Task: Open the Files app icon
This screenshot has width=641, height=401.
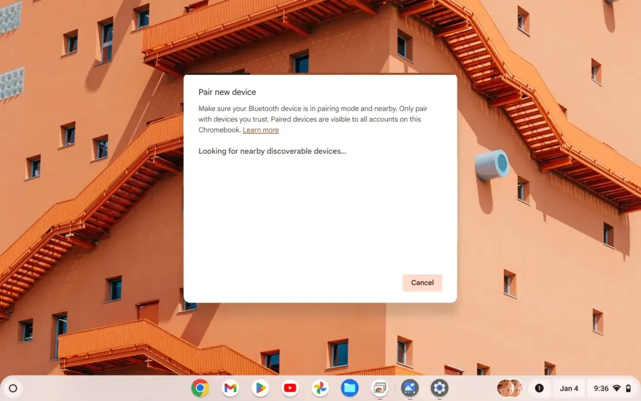Action: click(x=350, y=388)
